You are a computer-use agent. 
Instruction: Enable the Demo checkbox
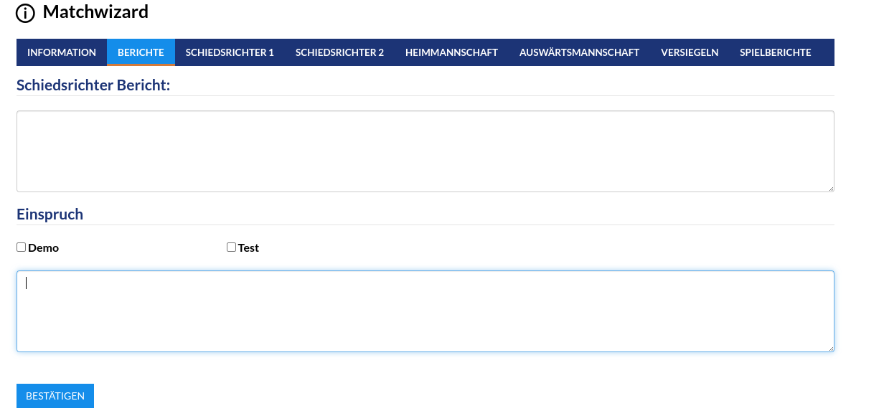[x=21, y=247]
